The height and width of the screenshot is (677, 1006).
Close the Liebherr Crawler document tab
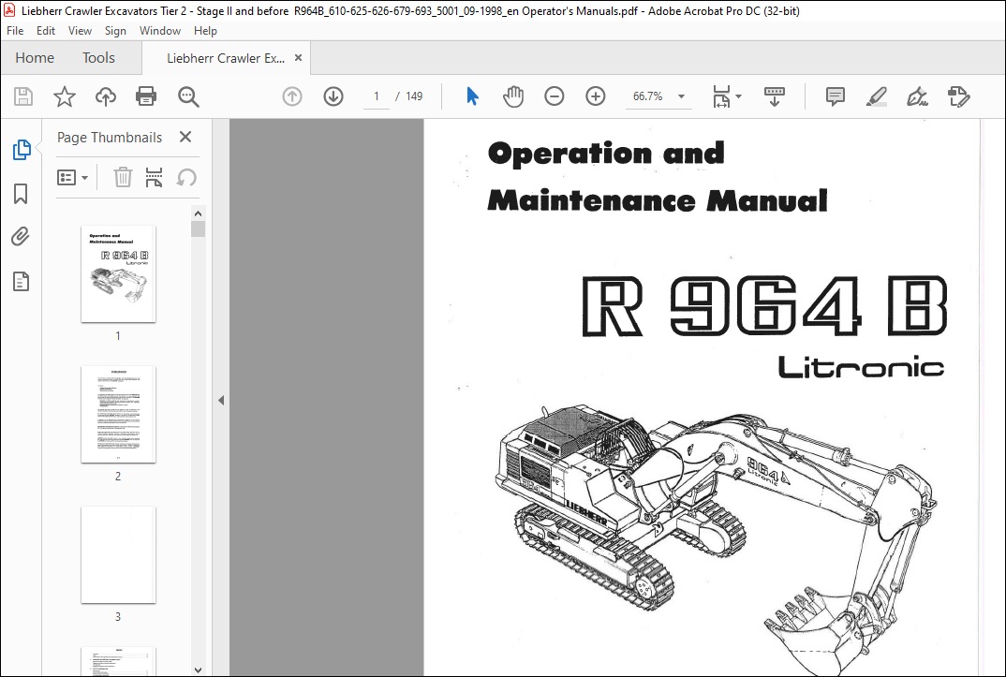tap(299, 58)
